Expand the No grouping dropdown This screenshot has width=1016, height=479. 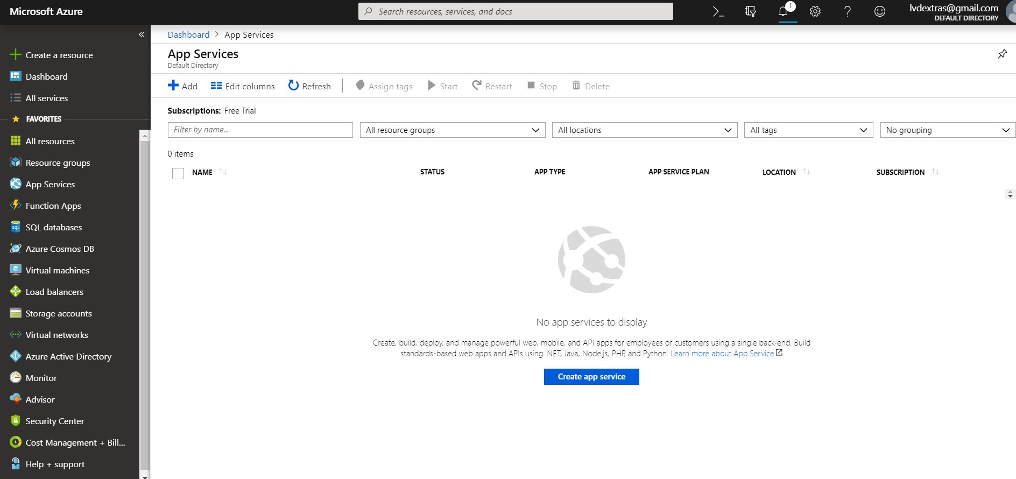coord(947,130)
